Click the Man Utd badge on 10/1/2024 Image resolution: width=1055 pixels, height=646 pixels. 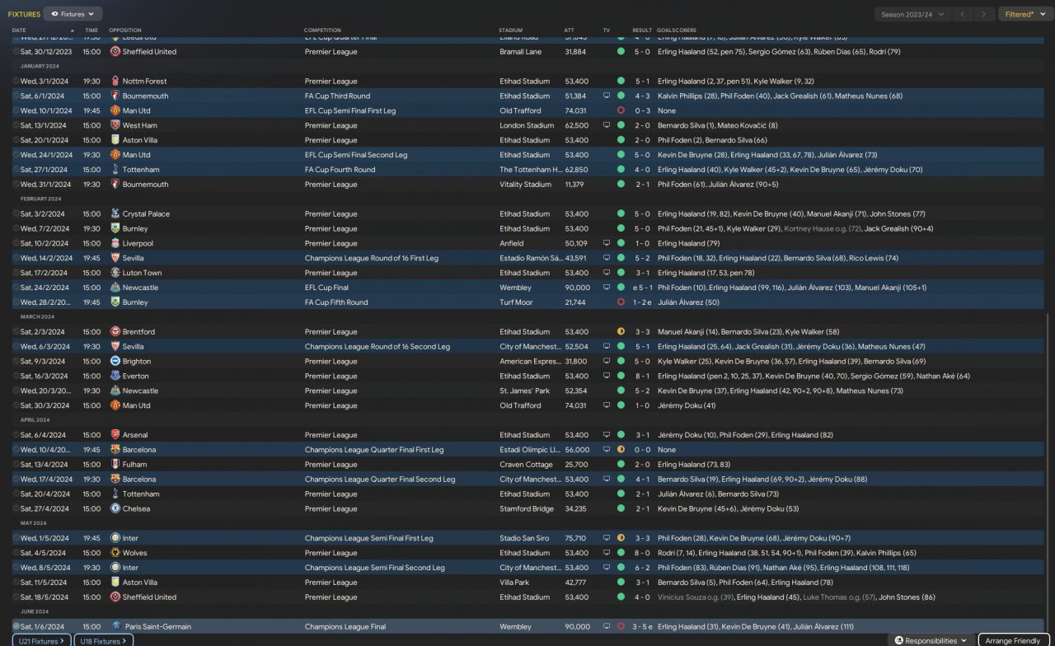coord(115,111)
